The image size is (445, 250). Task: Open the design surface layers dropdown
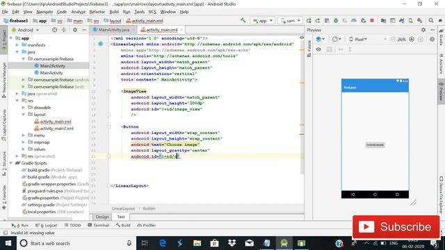pos(320,40)
